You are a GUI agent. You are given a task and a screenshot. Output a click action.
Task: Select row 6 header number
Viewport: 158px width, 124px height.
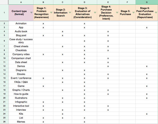pos(4,41)
